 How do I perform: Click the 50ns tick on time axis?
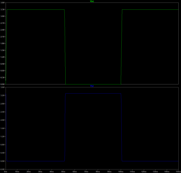pos(63,171)
